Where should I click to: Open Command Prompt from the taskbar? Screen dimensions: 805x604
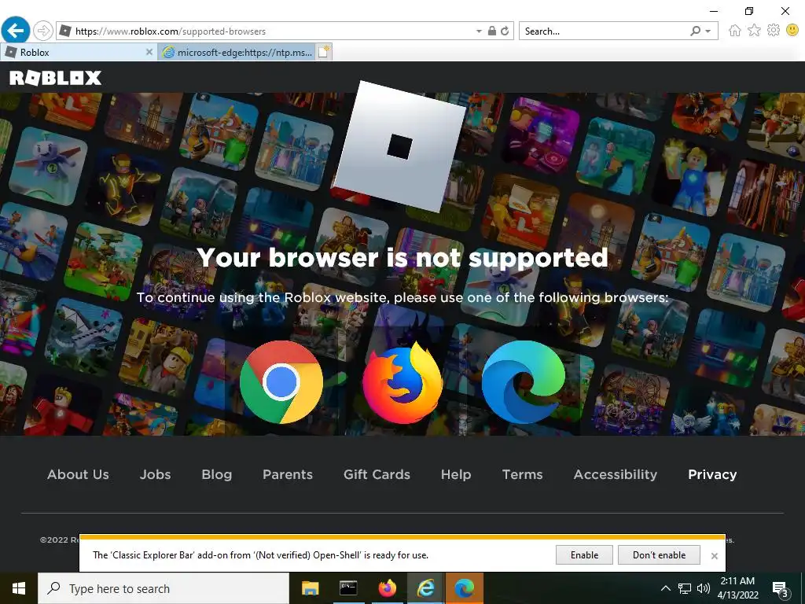point(348,588)
